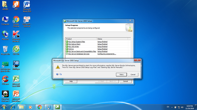197x110 pixels.
Task: Open UniKeyNT shortcut on desktop
Action: pyautogui.click(x=27, y=22)
